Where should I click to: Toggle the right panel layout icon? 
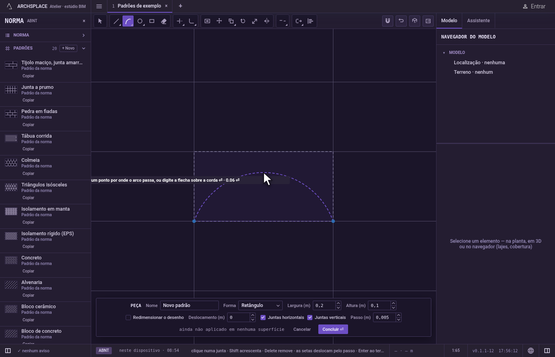547,351
